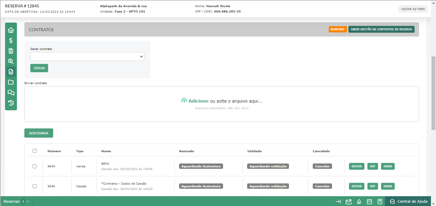This screenshot has height=206, width=436.
Task: Click the Tipo column header
Action: [x=80, y=151]
